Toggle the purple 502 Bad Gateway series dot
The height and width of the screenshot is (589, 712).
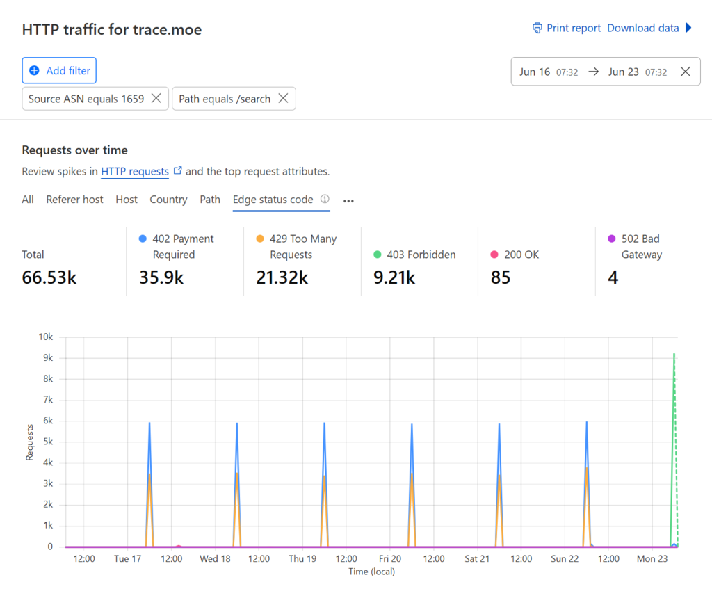tap(611, 239)
